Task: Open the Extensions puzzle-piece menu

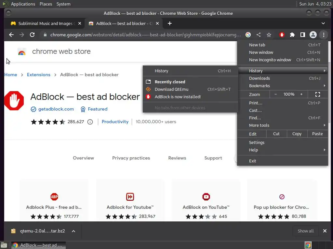Action: [292, 35]
